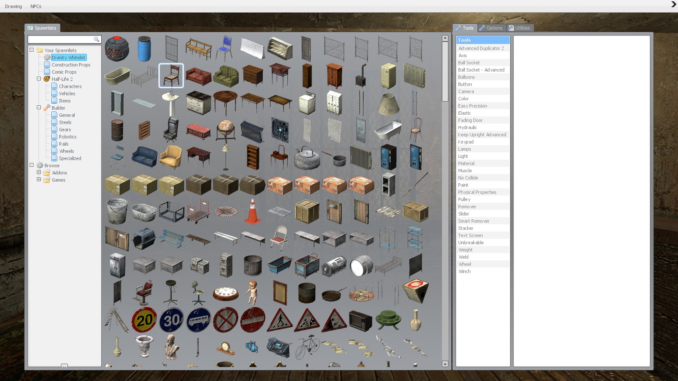Click the prop list scroll-up arrow
Viewport: 678px width, 381px height.
pyautogui.click(x=445, y=38)
